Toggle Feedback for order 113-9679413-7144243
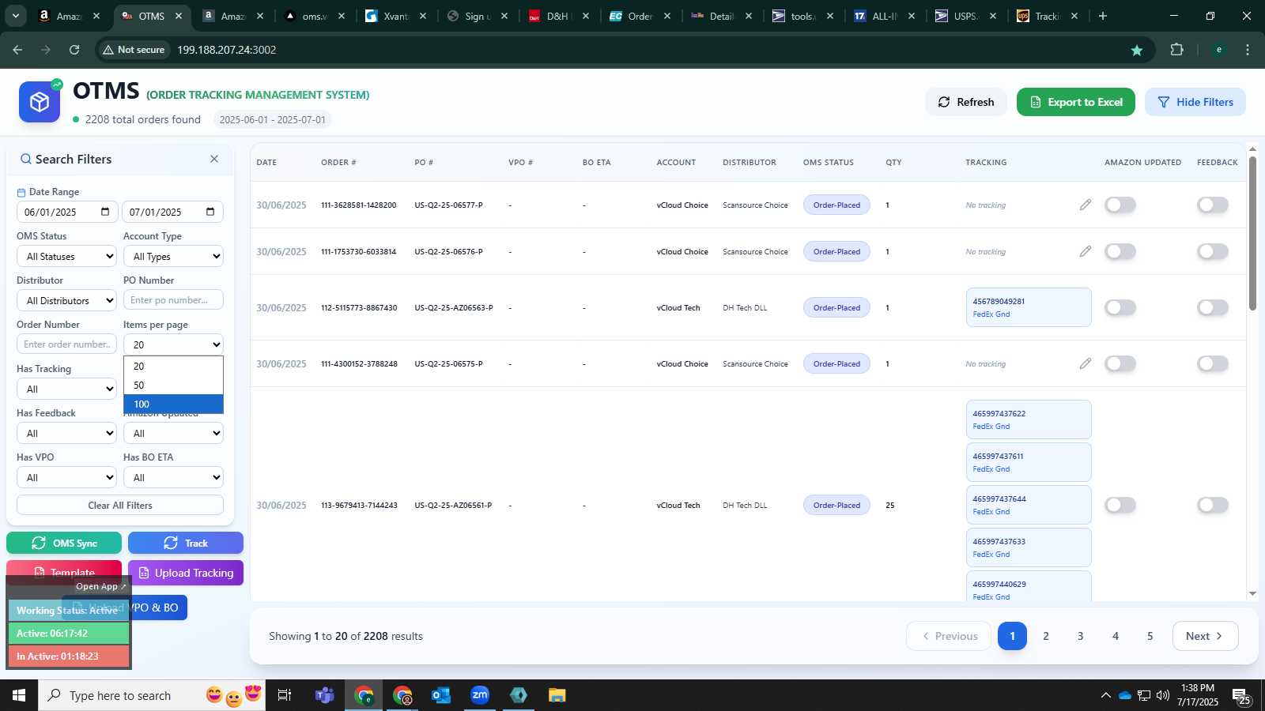 1213,505
